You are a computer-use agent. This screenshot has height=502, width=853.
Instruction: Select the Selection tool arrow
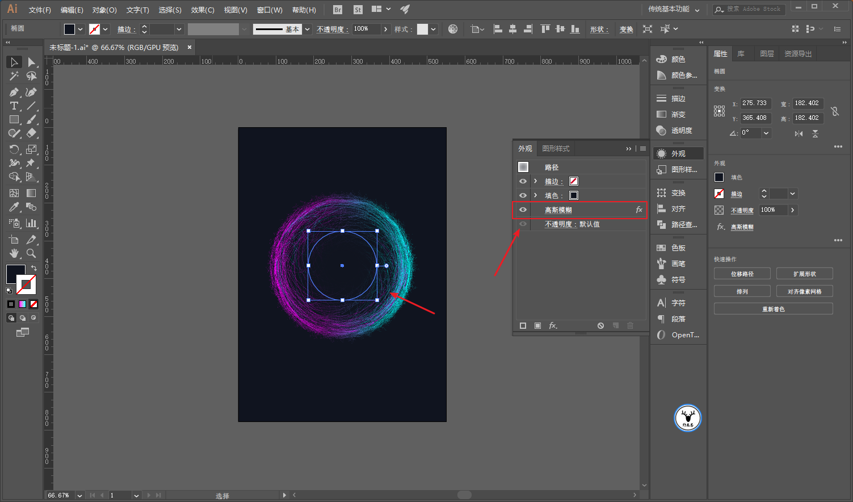coord(14,62)
